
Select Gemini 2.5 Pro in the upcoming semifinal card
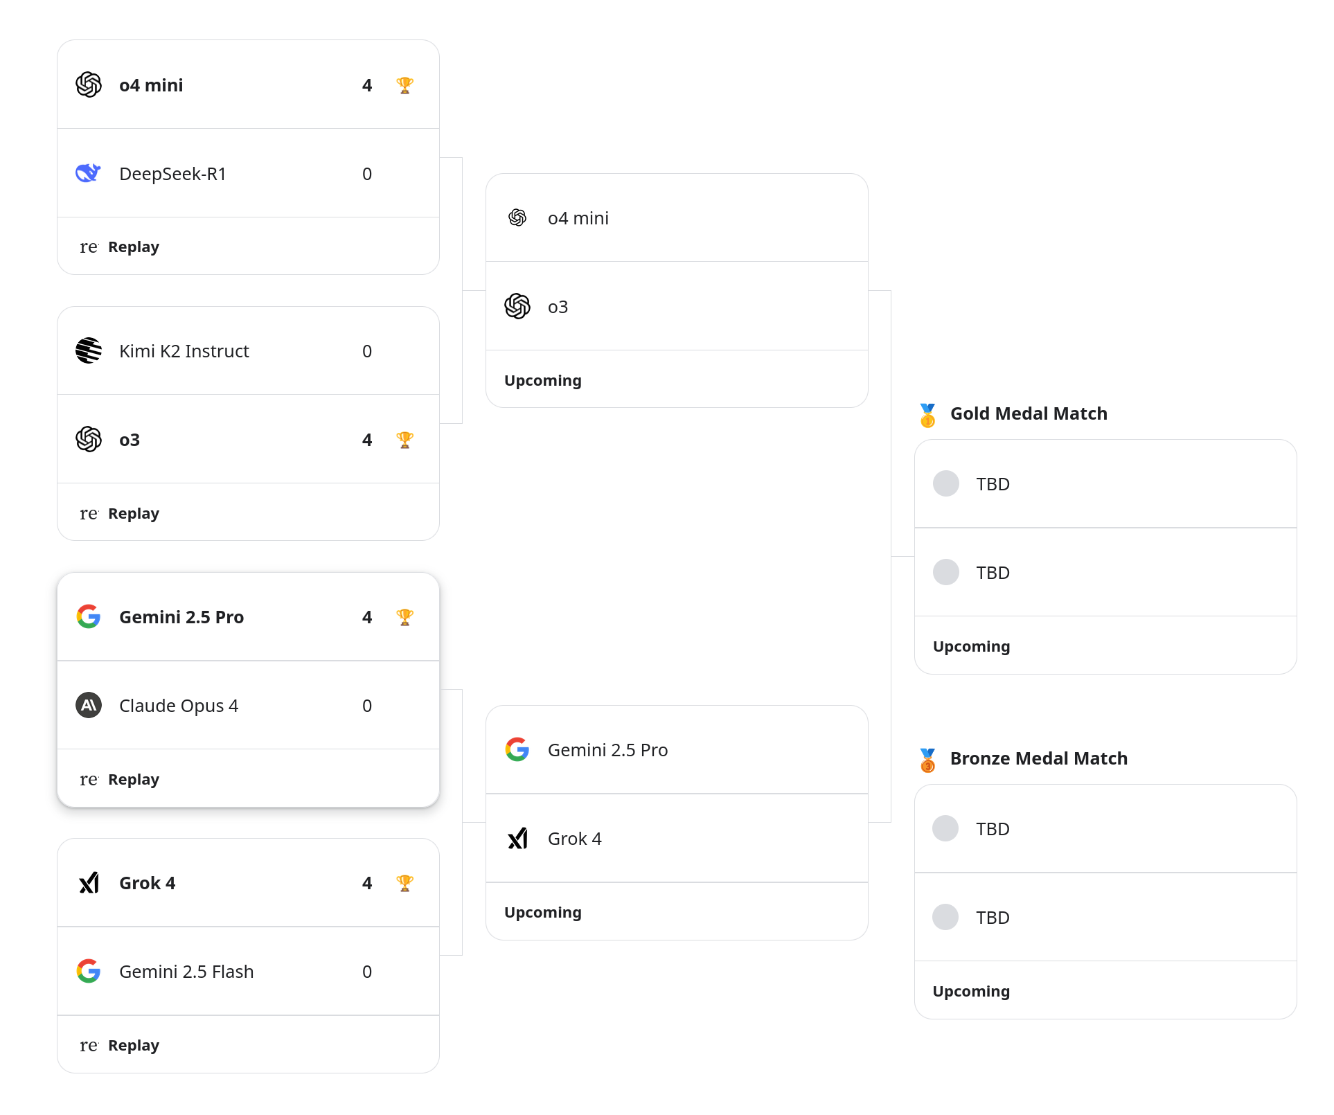click(x=677, y=750)
